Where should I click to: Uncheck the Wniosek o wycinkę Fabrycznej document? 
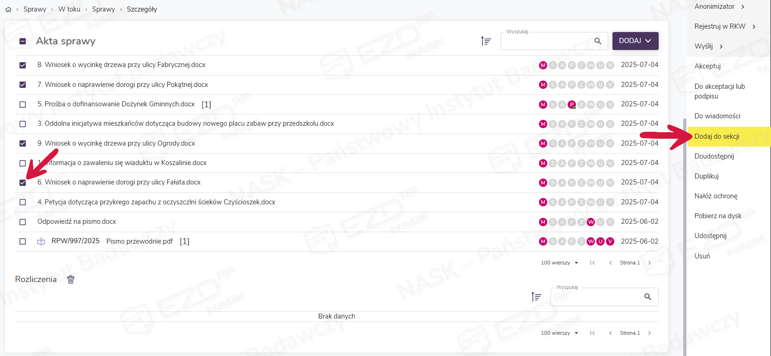point(23,65)
